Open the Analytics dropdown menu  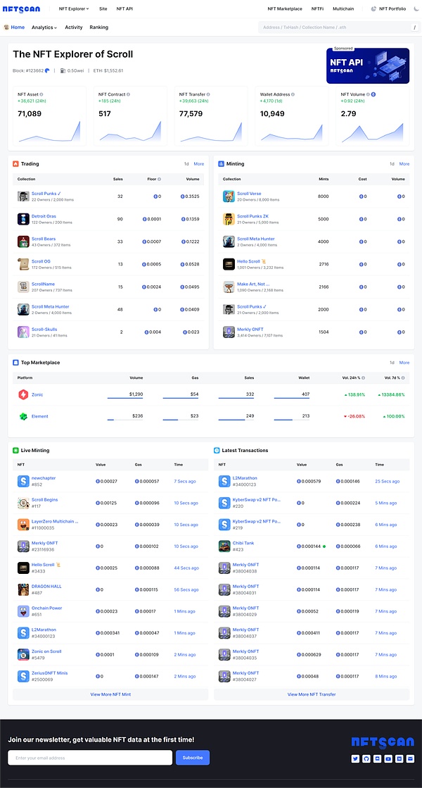[44, 27]
